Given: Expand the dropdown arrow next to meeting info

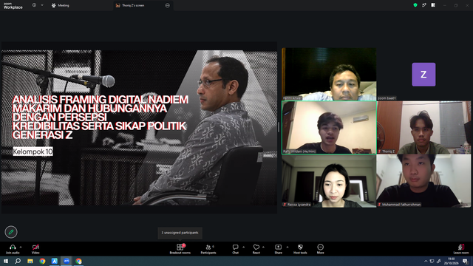Looking at the screenshot, I should click(x=42, y=5).
